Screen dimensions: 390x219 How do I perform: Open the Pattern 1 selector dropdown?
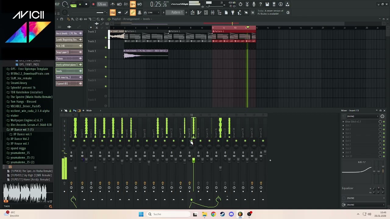click(177, 12)
